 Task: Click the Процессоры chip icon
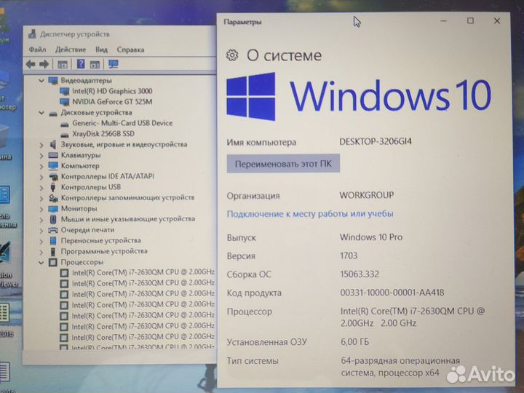pyautogui.click(x=53, y=262)
